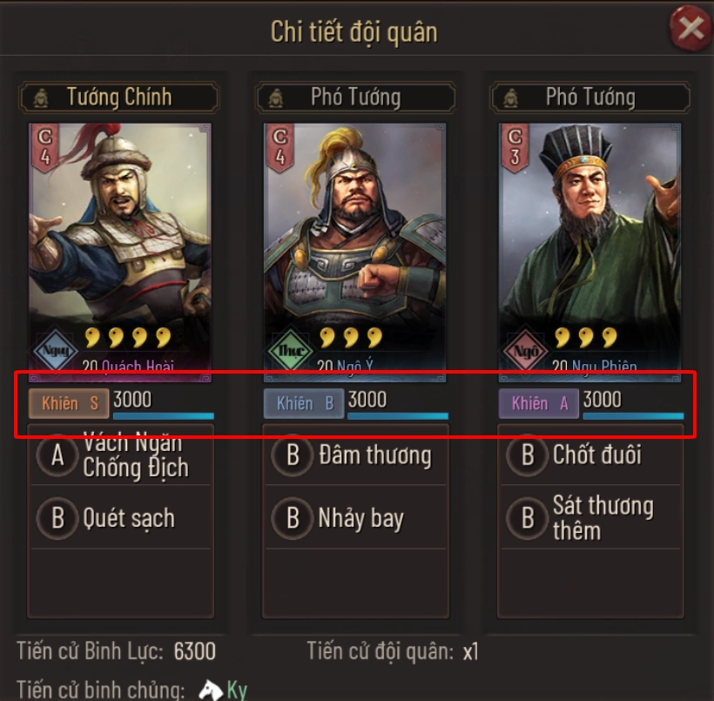714x701 pixels.
Task: Click the B rank icon next to Đâm thương
Action: point(293,455)
